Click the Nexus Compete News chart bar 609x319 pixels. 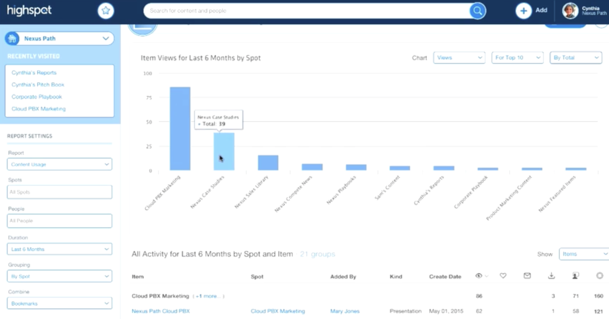click(x=312, y=167)
